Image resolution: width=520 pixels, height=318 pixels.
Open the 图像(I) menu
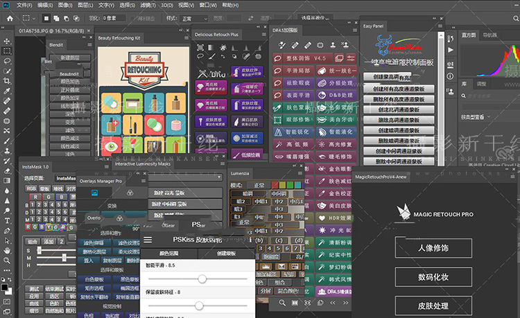pos(65,6)
